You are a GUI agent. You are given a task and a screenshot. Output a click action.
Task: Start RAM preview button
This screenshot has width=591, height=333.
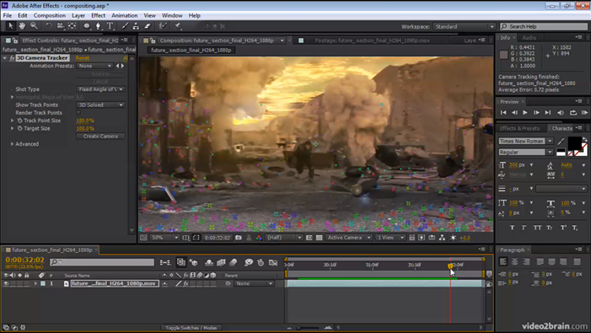(585, 112)
